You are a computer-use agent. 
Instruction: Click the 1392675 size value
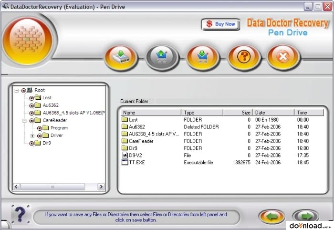pyautogui.click(x=241, y=163)
